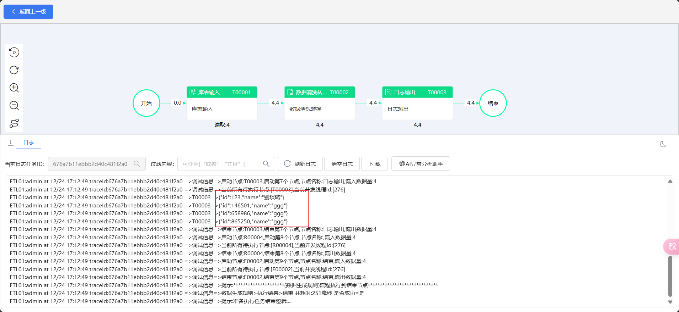The height and width of the screenshot is (312, 679).
Task: Click search icon in filter content field
Action: (266, 164)
